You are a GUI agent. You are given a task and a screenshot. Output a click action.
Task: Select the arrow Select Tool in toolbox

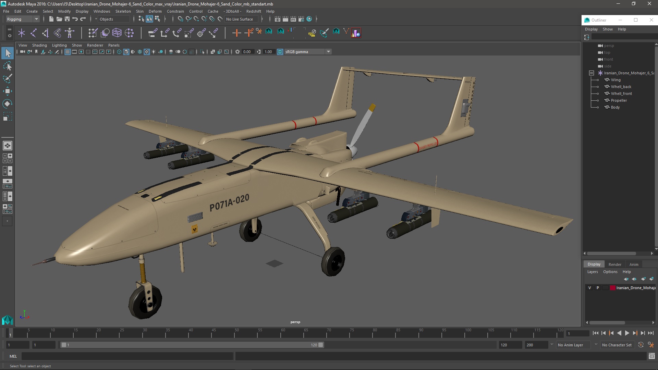point(8,53)
